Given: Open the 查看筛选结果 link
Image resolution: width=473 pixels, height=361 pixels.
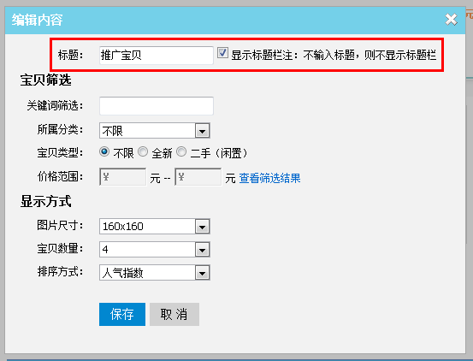Looking at the screenshot, I should [x=269, y=178].
